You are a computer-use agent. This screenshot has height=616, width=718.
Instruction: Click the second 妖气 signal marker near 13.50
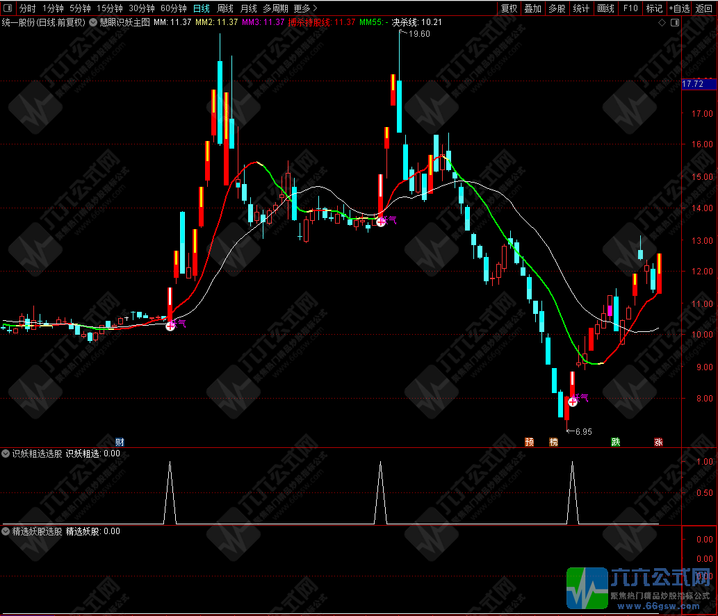pos(387,221)
